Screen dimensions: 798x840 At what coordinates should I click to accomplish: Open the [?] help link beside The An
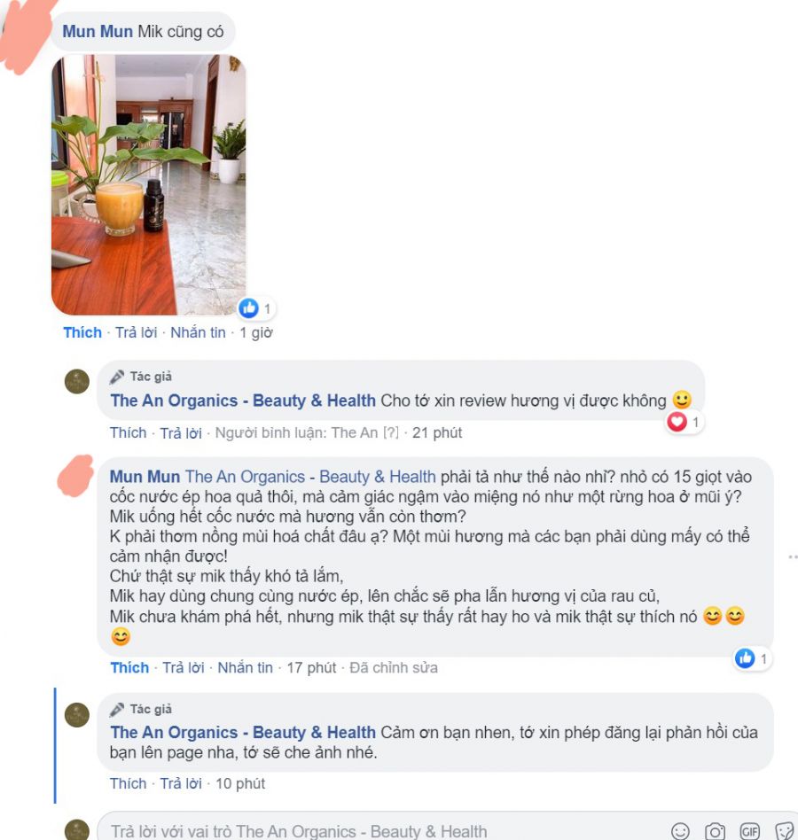pyautogui.click(x=391, y=433)
